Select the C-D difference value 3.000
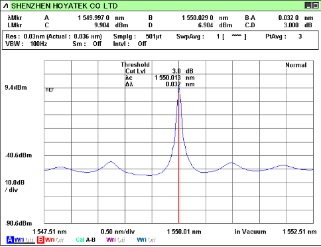Image resolution: width=321 pixels, height=247 pixels. [291, 25]
